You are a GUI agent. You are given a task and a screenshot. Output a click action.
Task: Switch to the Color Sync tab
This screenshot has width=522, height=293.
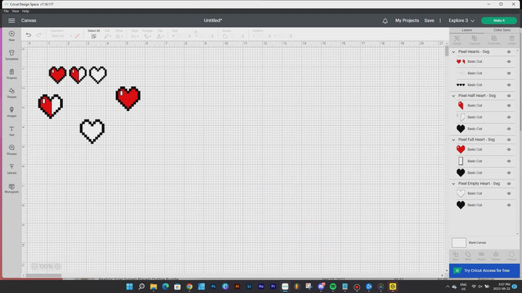point(501,30)
